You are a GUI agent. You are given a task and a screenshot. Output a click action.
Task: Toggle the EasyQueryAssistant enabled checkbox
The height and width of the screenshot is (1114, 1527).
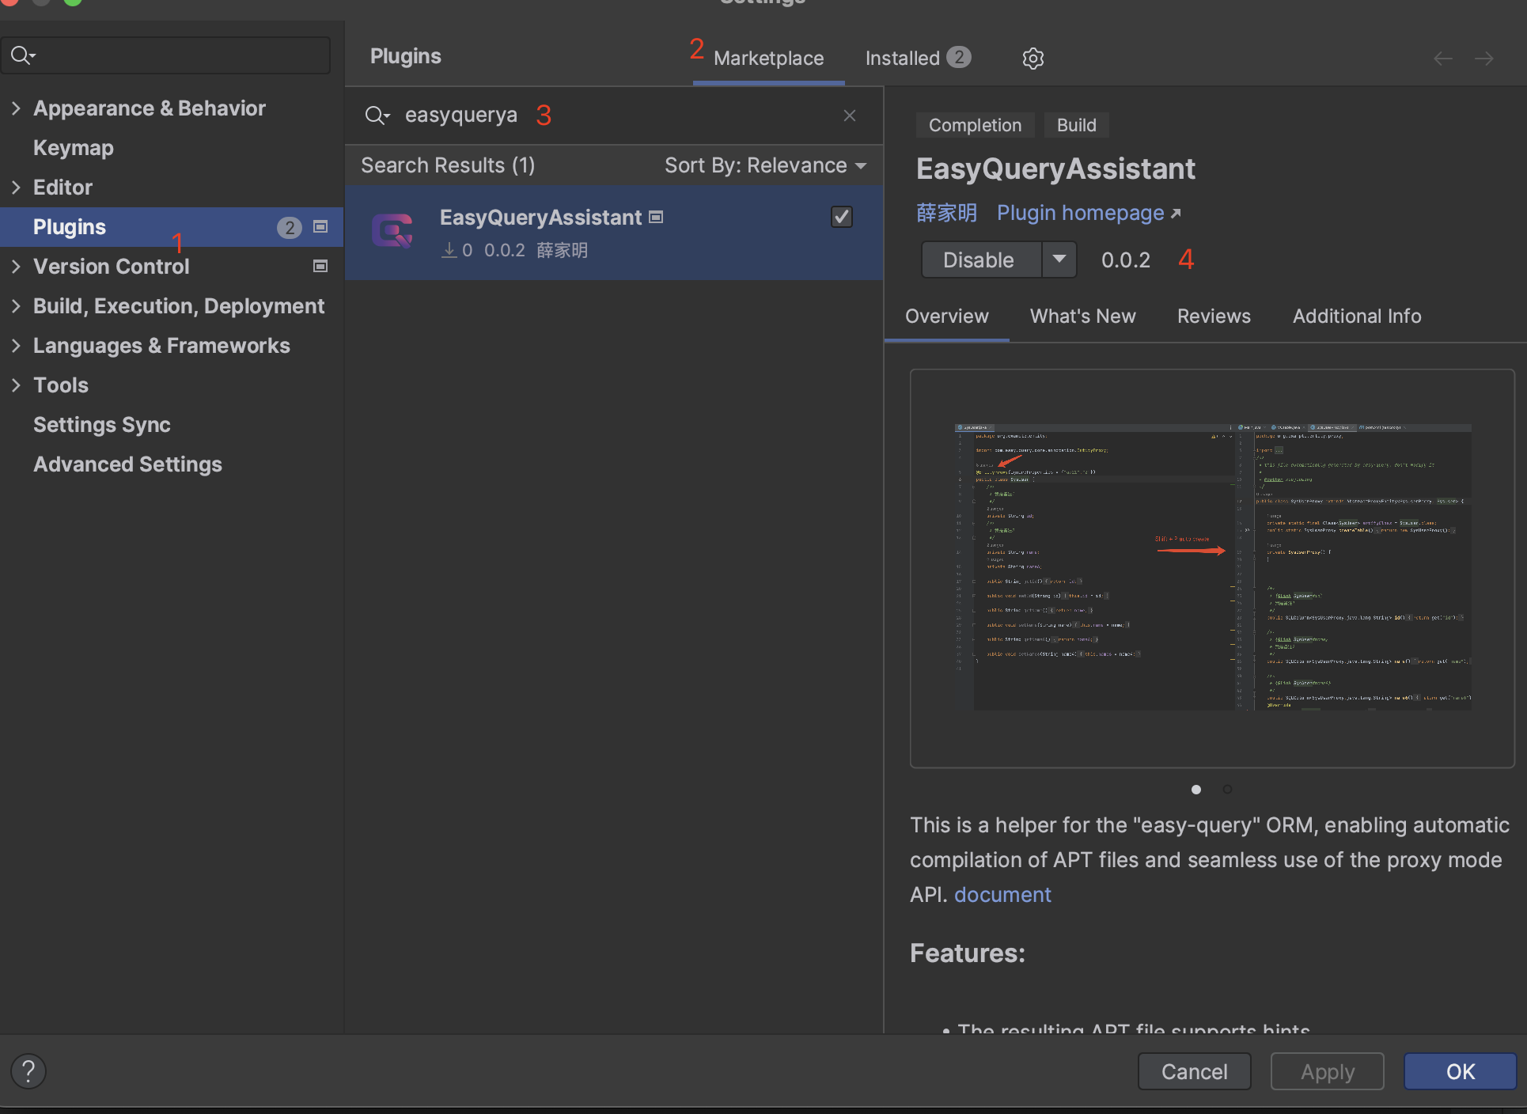point(842,217)
